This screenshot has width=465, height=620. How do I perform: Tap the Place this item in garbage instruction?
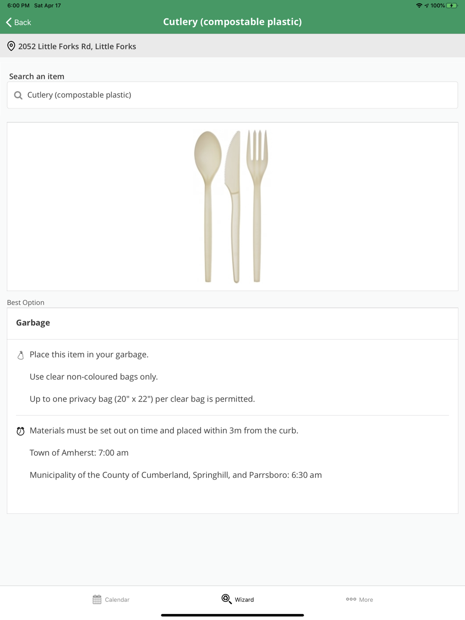pos(89,355)
